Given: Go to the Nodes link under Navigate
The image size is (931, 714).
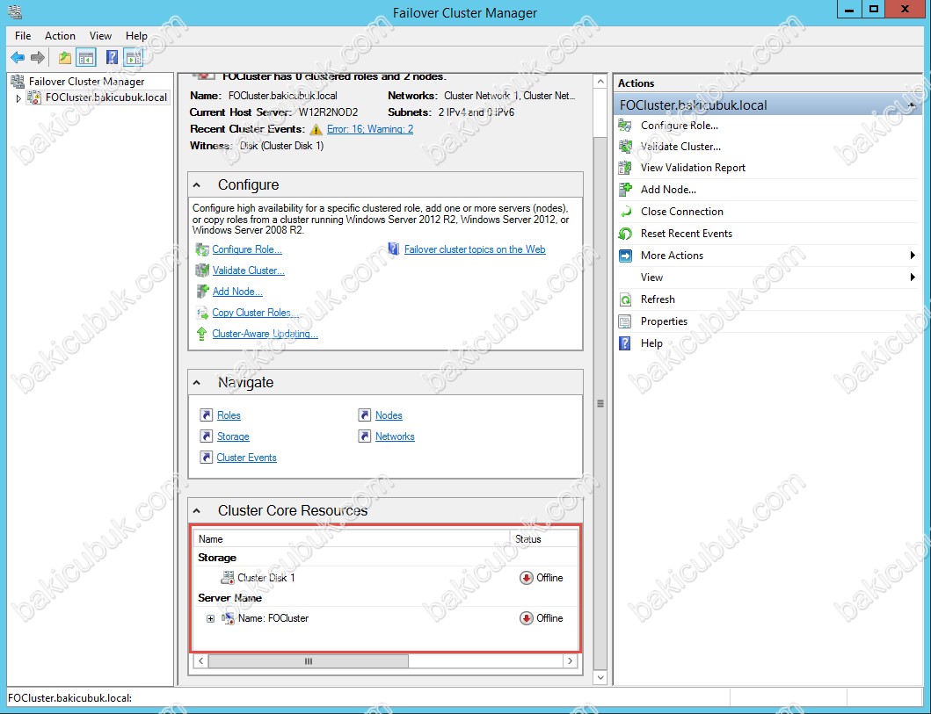Looking at the screenshot, I should (389, 415).
